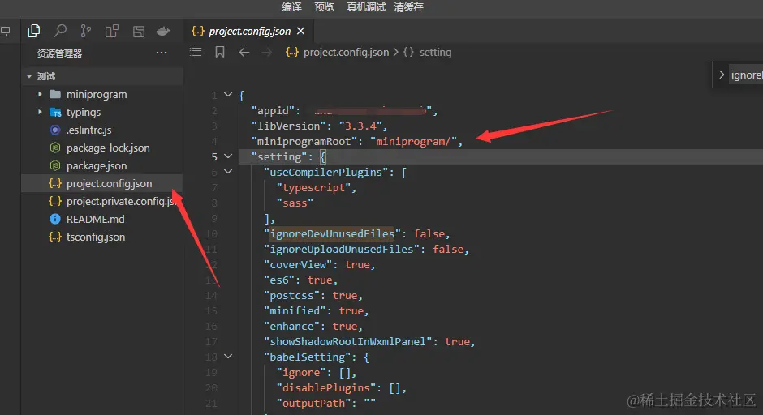
Task: Go forward with the right arrow
Action: pyautogui.click(x=267, y=52)
